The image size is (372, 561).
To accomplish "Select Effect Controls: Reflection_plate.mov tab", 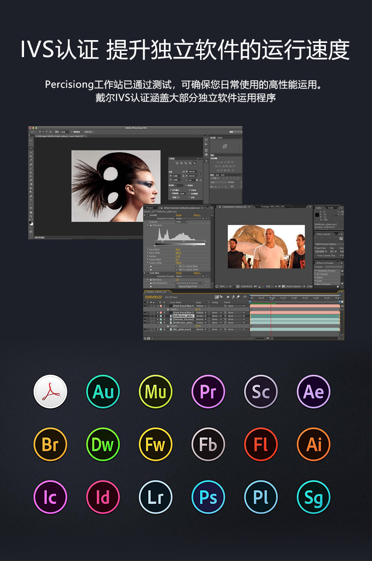I will pos(182,208).
